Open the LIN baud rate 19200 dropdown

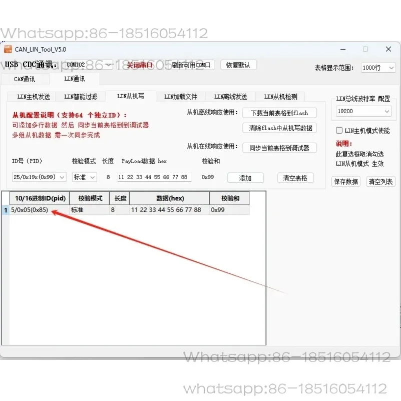point(363,111)
